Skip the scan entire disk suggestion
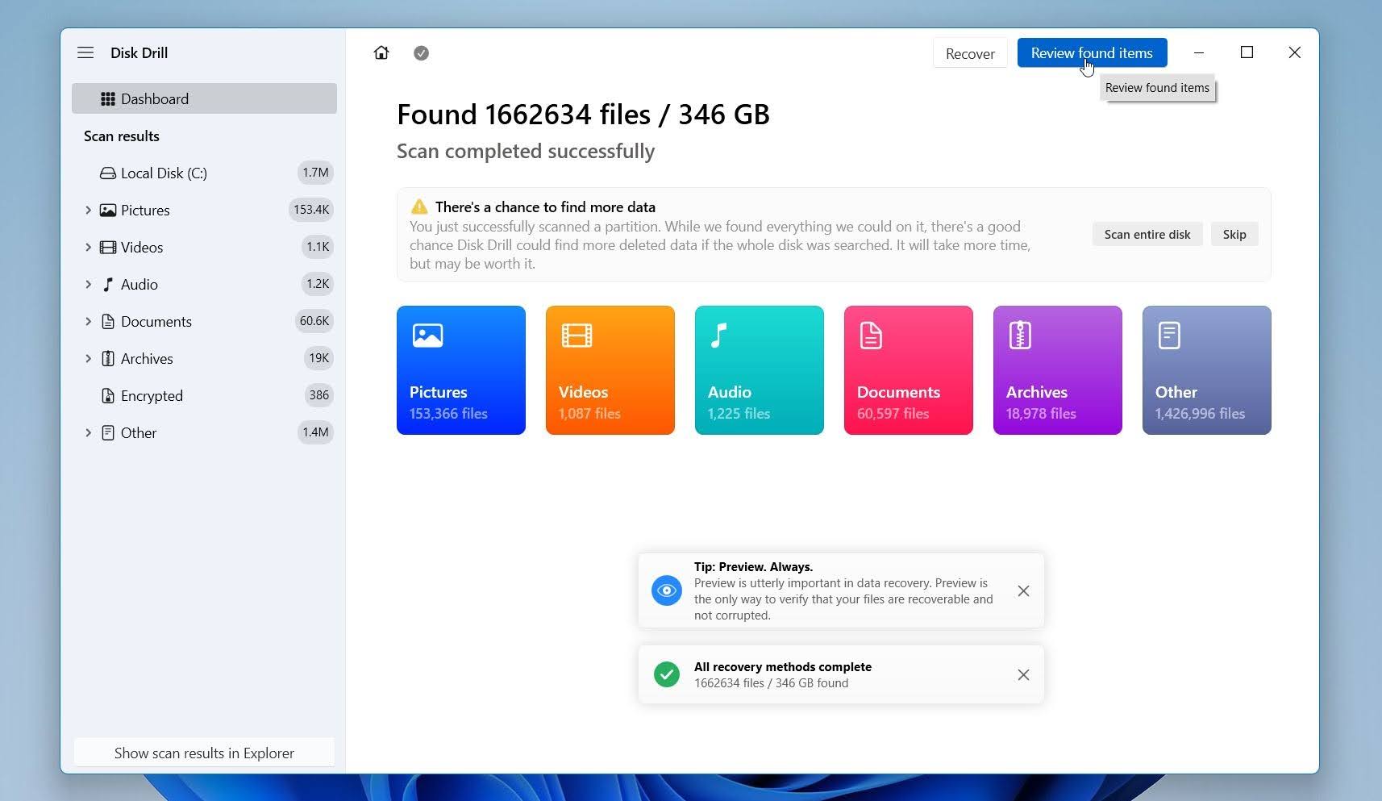 tap(1234, 235)
